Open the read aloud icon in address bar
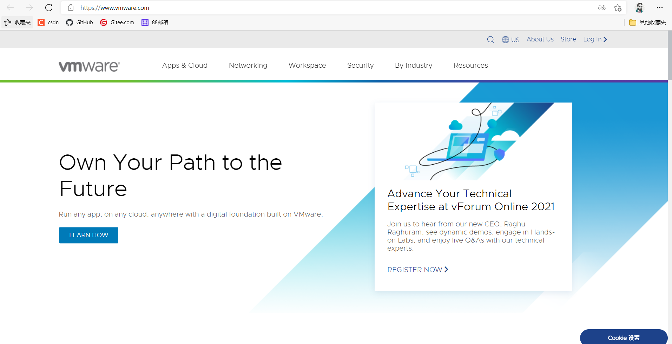 coord(601,7)
